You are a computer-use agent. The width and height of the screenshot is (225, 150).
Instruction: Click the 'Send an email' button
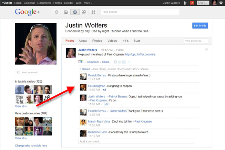tap(27, 73)
